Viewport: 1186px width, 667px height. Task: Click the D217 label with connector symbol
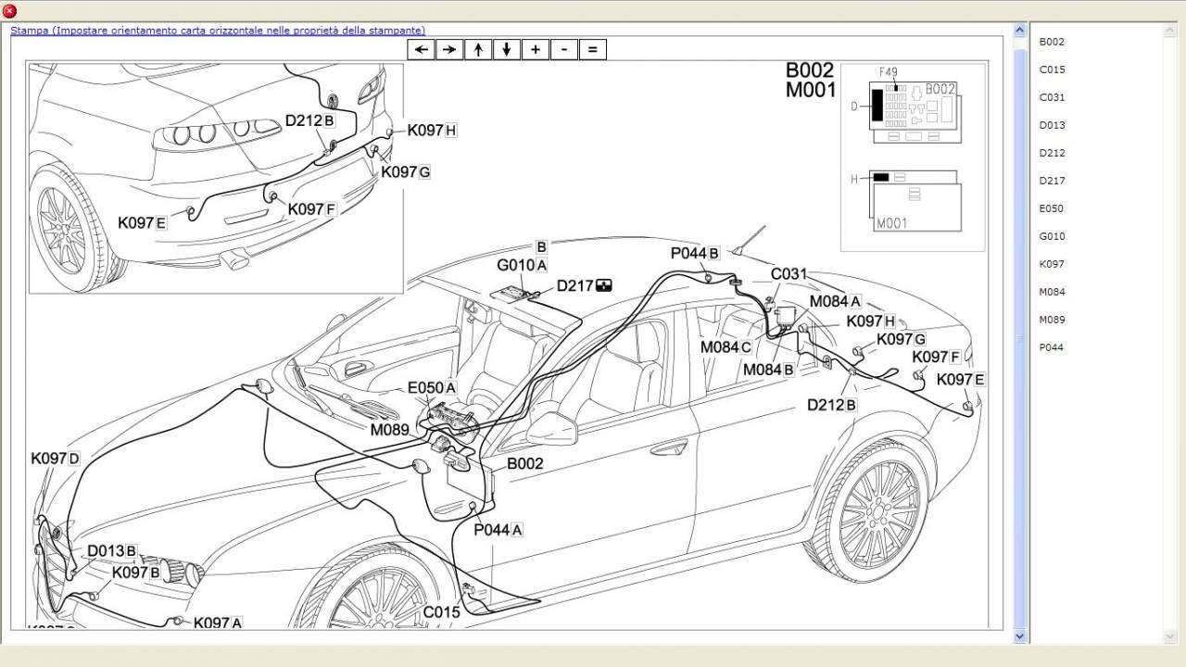tap(584, 286)
